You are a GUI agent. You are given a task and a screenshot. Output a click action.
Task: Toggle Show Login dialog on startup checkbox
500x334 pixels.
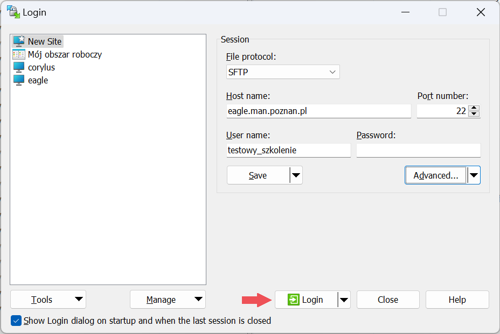[x=16, y=321]
